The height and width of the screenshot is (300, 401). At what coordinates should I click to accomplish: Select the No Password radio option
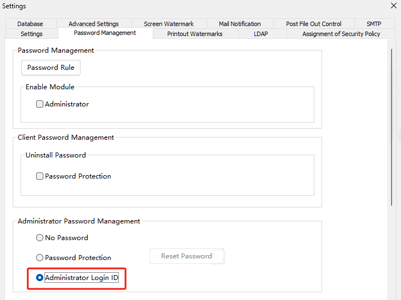(x=39, y=238)
